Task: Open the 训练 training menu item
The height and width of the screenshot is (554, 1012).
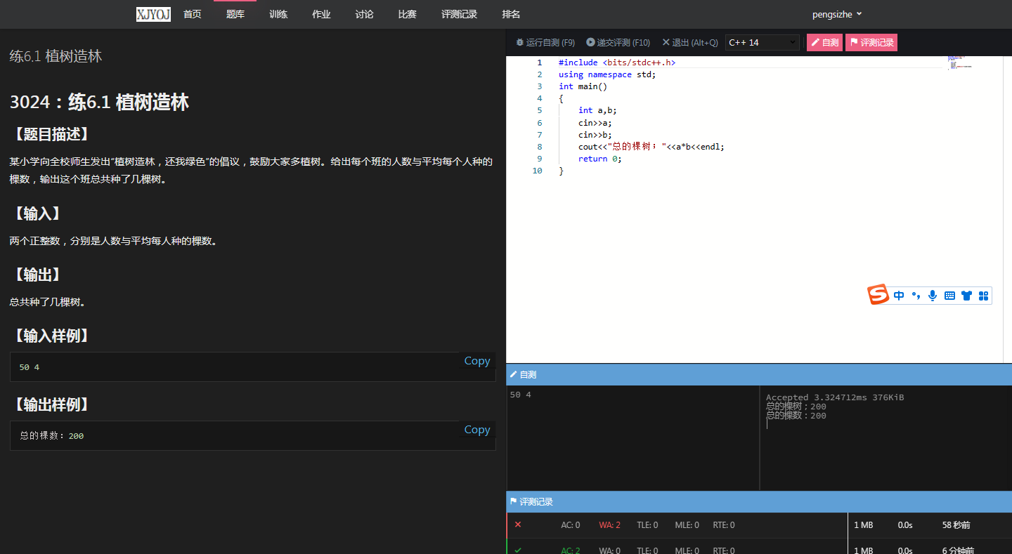Action: (x=278, y=14)
